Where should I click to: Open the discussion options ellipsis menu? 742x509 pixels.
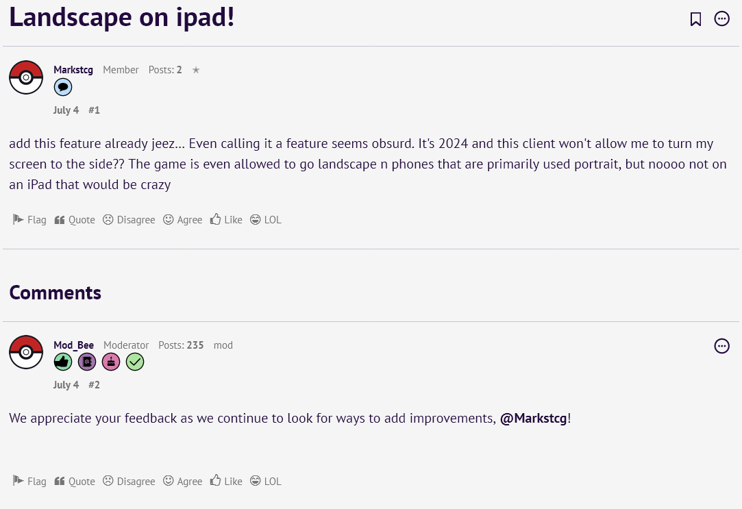[x=721, y=19]
